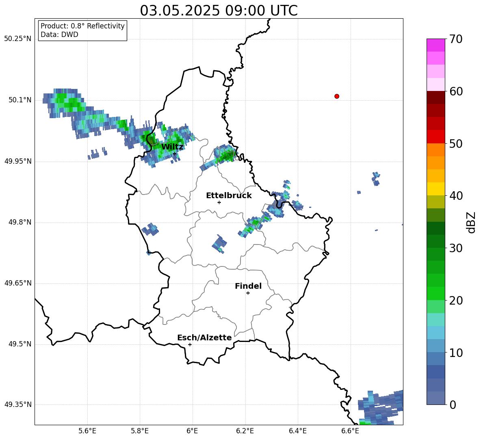The width and height of the screenshot is (481, 439).
Task: Click the 49.8°N latitude label
Action: pyautogui.click(x=20, y=222)
